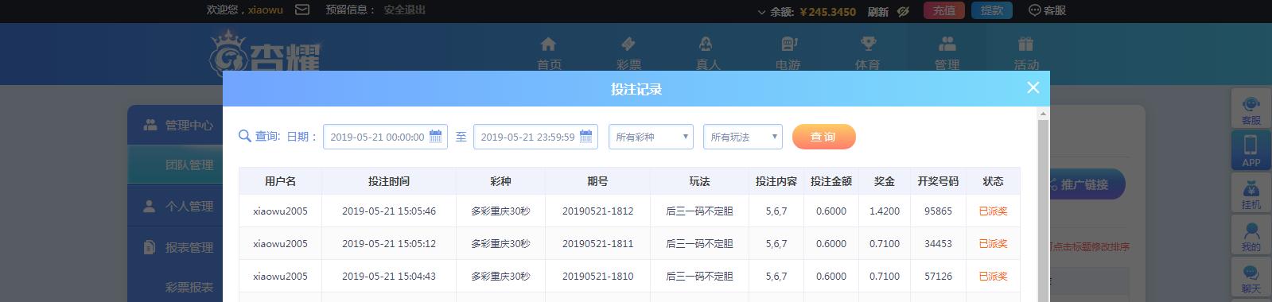Open 体育 sports nav item
Image resolution: width=1272 pixels, height=302 pixels.
[x=867, y=53]
